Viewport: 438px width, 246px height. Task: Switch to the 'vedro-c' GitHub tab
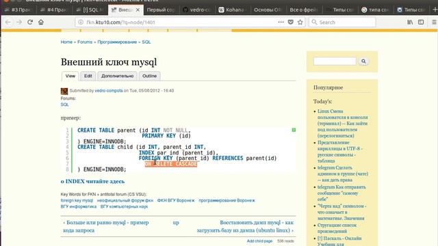[x=197, y=10]
